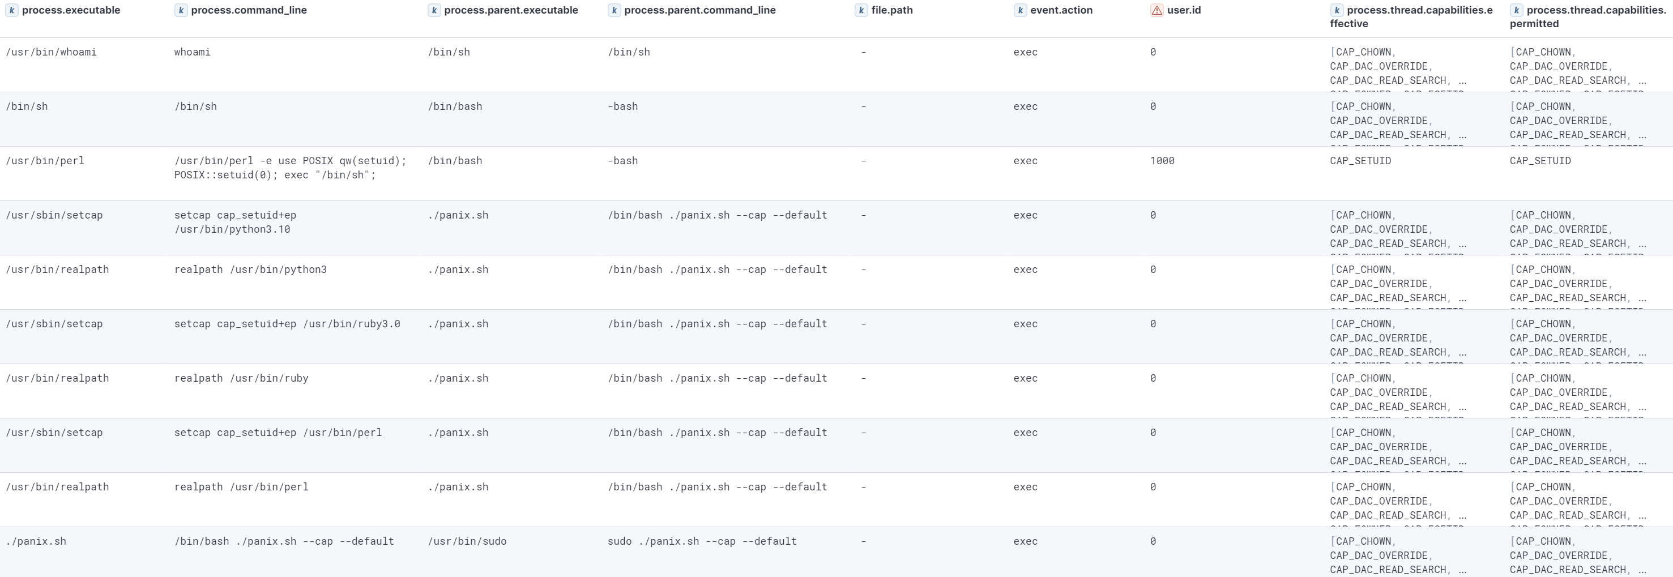This screenshot has height=577, width=1673.
Task: Select the /usr/bin/whoami executable cell
Action: (52, 52)
